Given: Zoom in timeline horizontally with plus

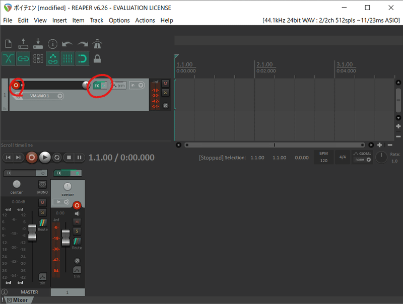Looking at the screenshot, I should click(x=379, y=145).
